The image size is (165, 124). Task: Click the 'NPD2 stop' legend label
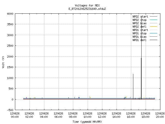pos(139,20)
